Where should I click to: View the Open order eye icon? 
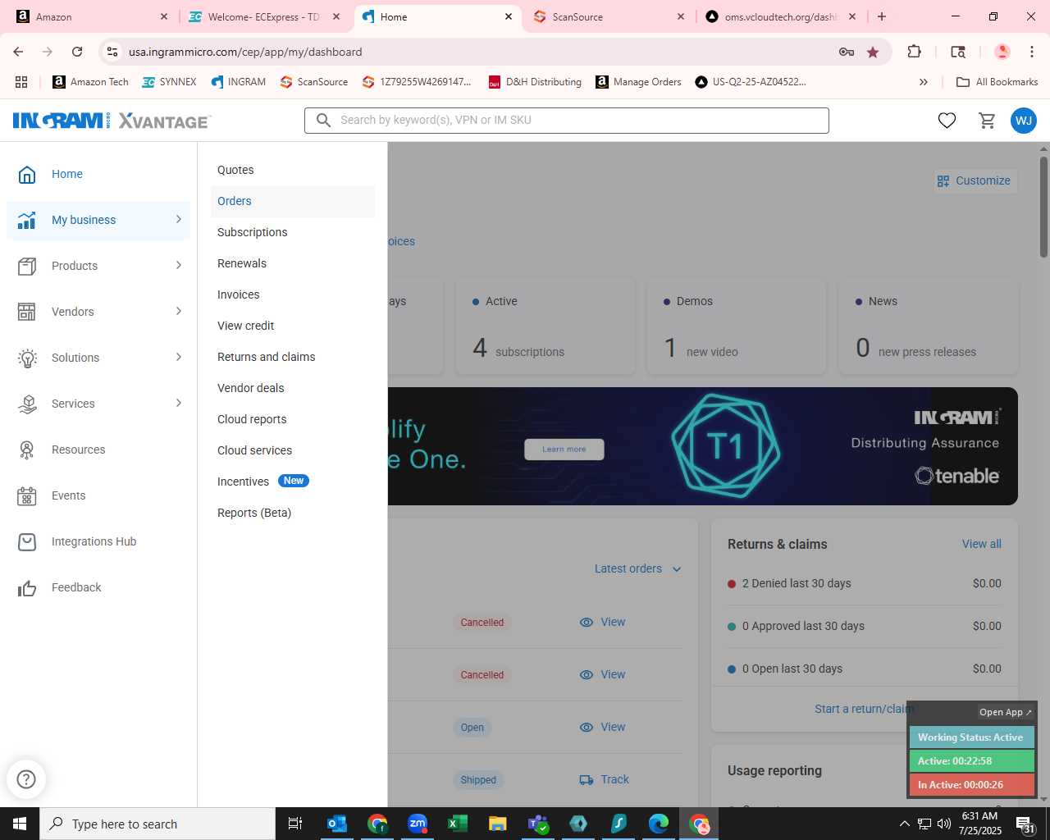(x=587, y=728)
